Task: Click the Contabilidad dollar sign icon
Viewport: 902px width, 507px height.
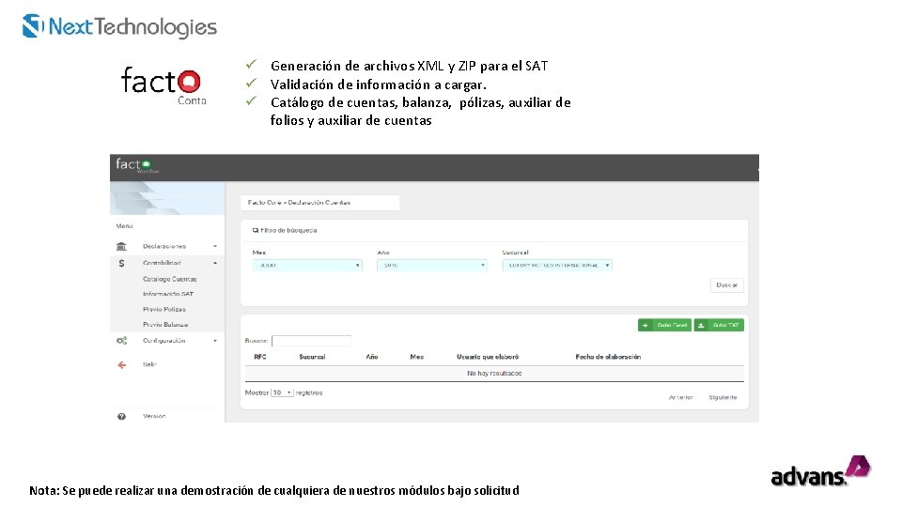Action: coord(121,263)
